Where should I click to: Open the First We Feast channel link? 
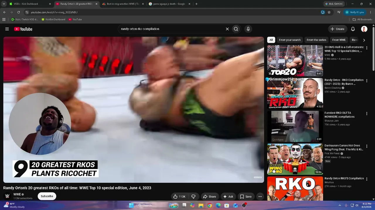coord(332,153)
